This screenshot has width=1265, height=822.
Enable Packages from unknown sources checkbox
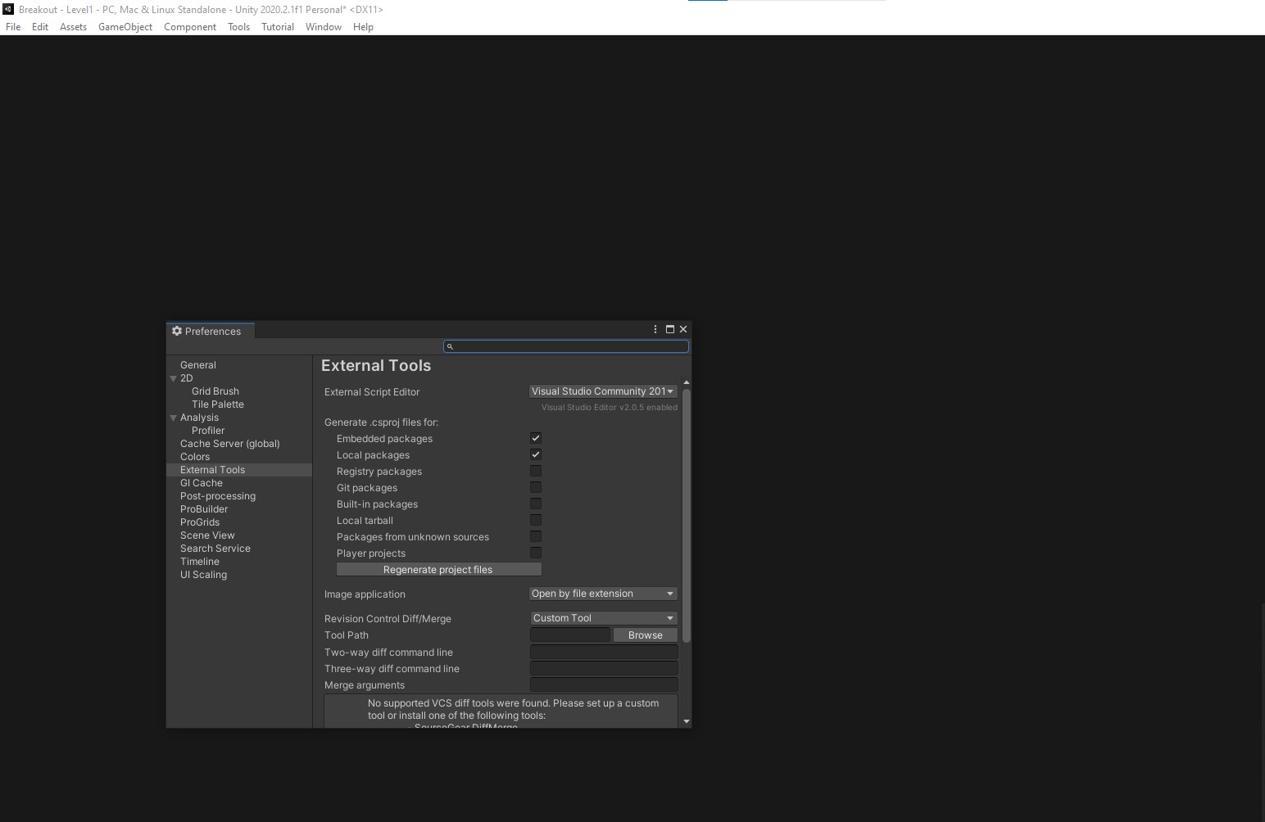point(536,536)
